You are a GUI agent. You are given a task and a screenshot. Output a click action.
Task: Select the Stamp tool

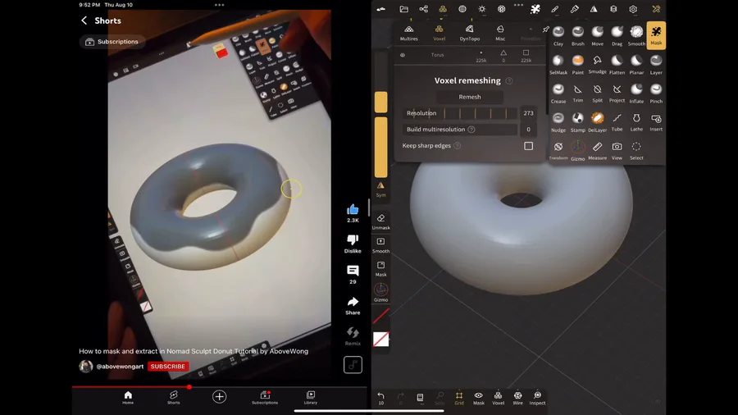(577, 122)
